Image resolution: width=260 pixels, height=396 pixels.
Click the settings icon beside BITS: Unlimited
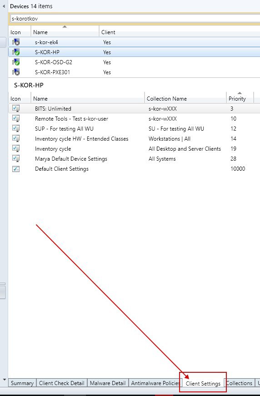[16, 108]
